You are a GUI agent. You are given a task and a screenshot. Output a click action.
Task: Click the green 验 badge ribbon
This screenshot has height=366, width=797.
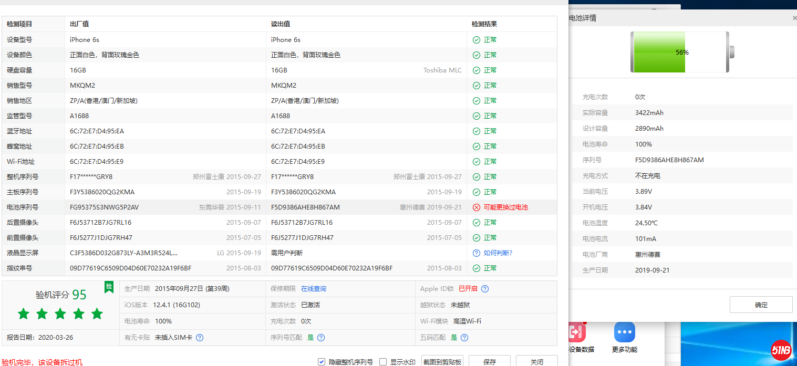[x=109, y=287]
